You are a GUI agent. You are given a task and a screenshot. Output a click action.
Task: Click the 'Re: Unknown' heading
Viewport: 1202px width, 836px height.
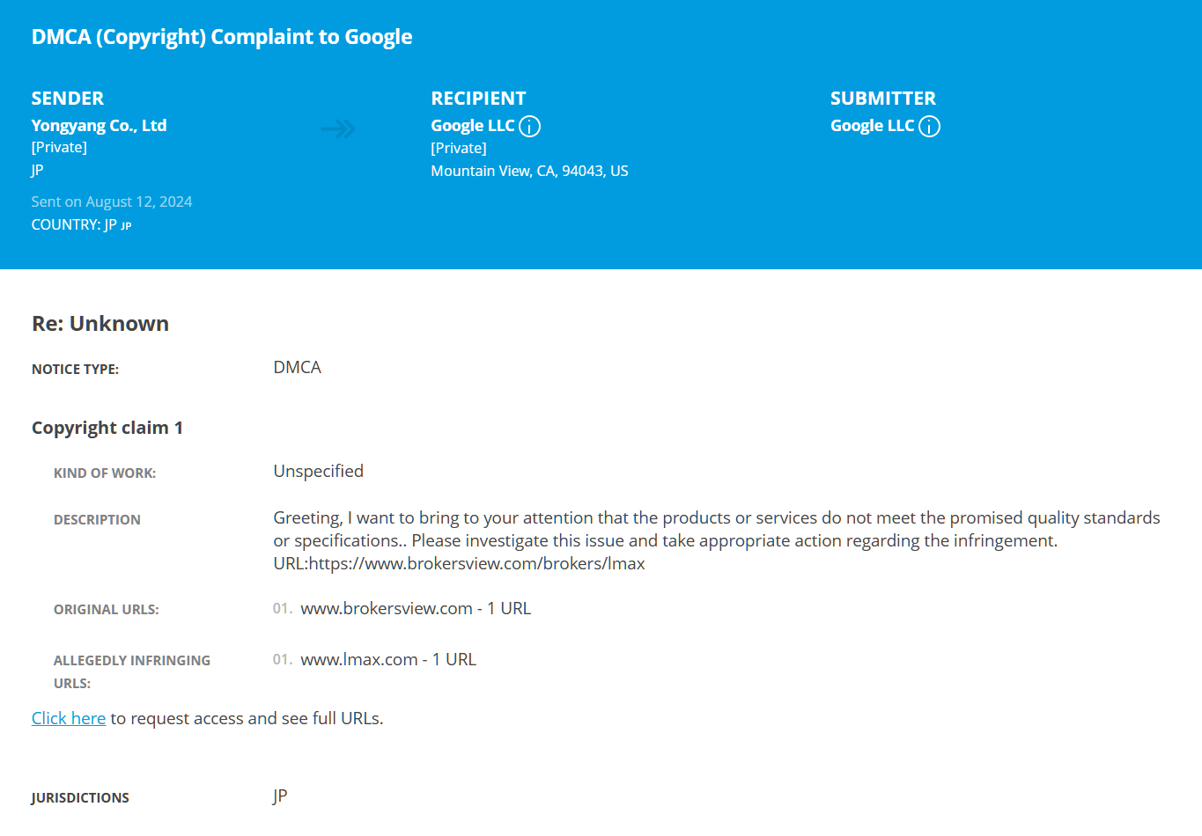click(x=100, y=323)
